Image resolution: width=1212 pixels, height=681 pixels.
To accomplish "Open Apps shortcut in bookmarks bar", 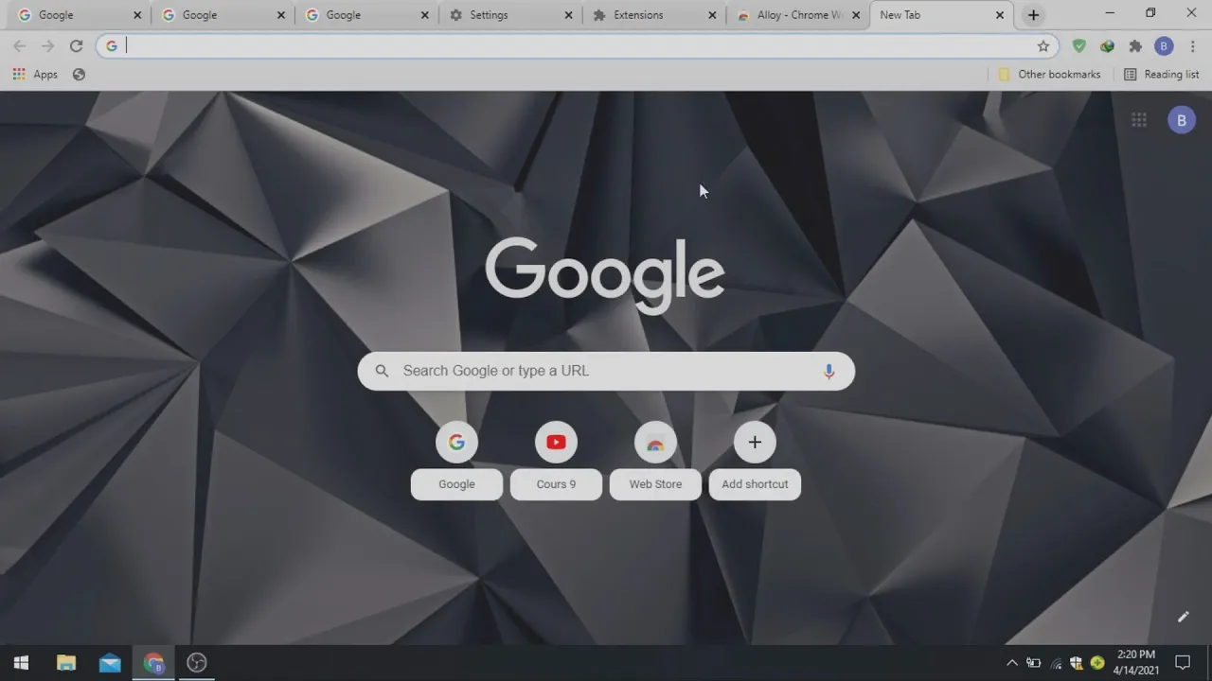I will coord(35,74).
